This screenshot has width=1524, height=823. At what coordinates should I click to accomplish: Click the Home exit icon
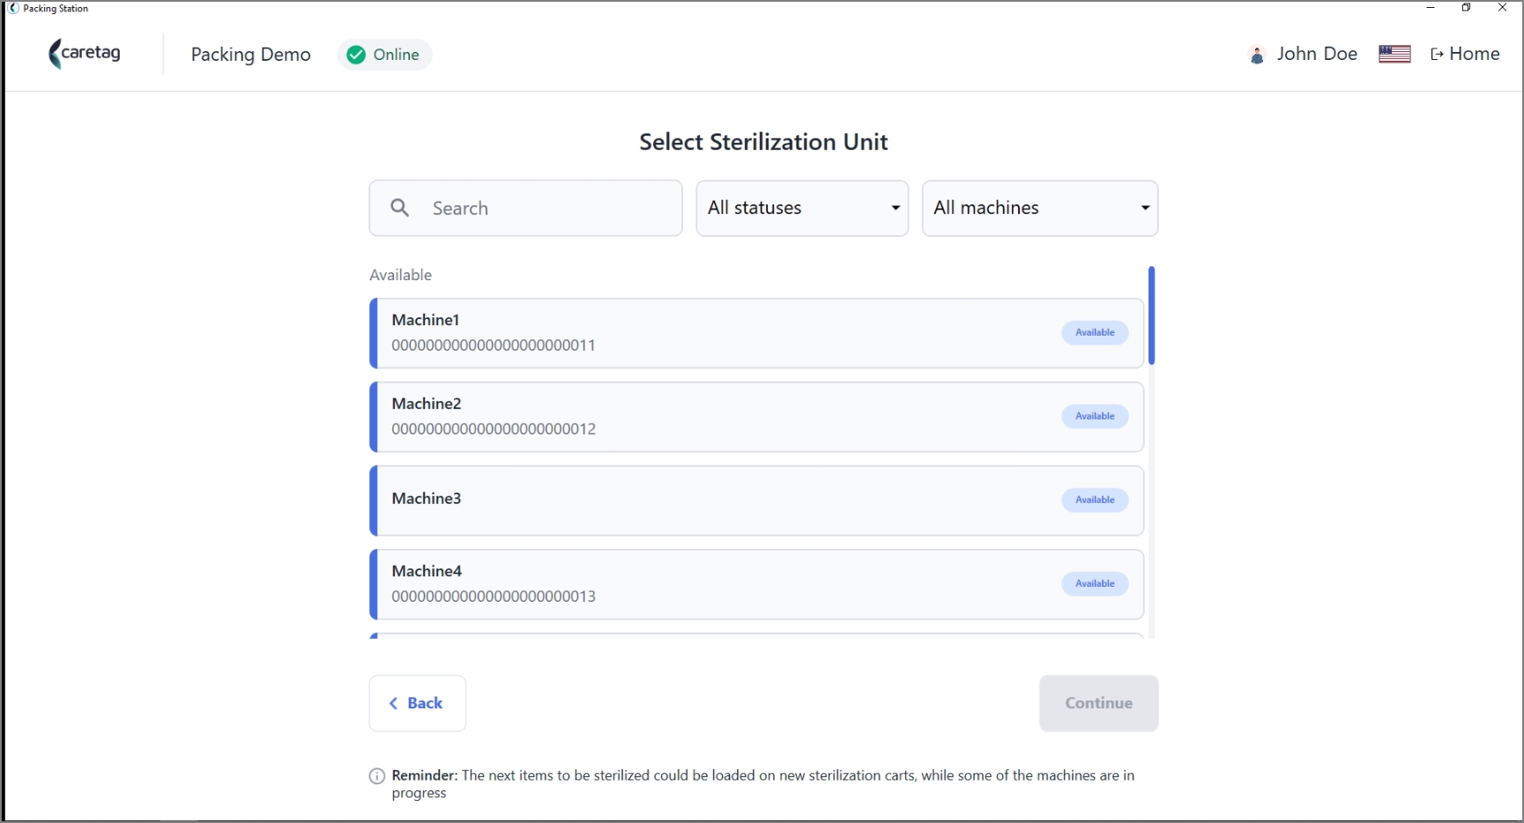click(x=1437, y=55)
